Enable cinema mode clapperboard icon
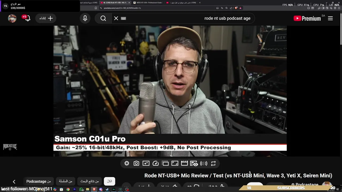This screenshot has width=342, height=192. pos(184,163)
